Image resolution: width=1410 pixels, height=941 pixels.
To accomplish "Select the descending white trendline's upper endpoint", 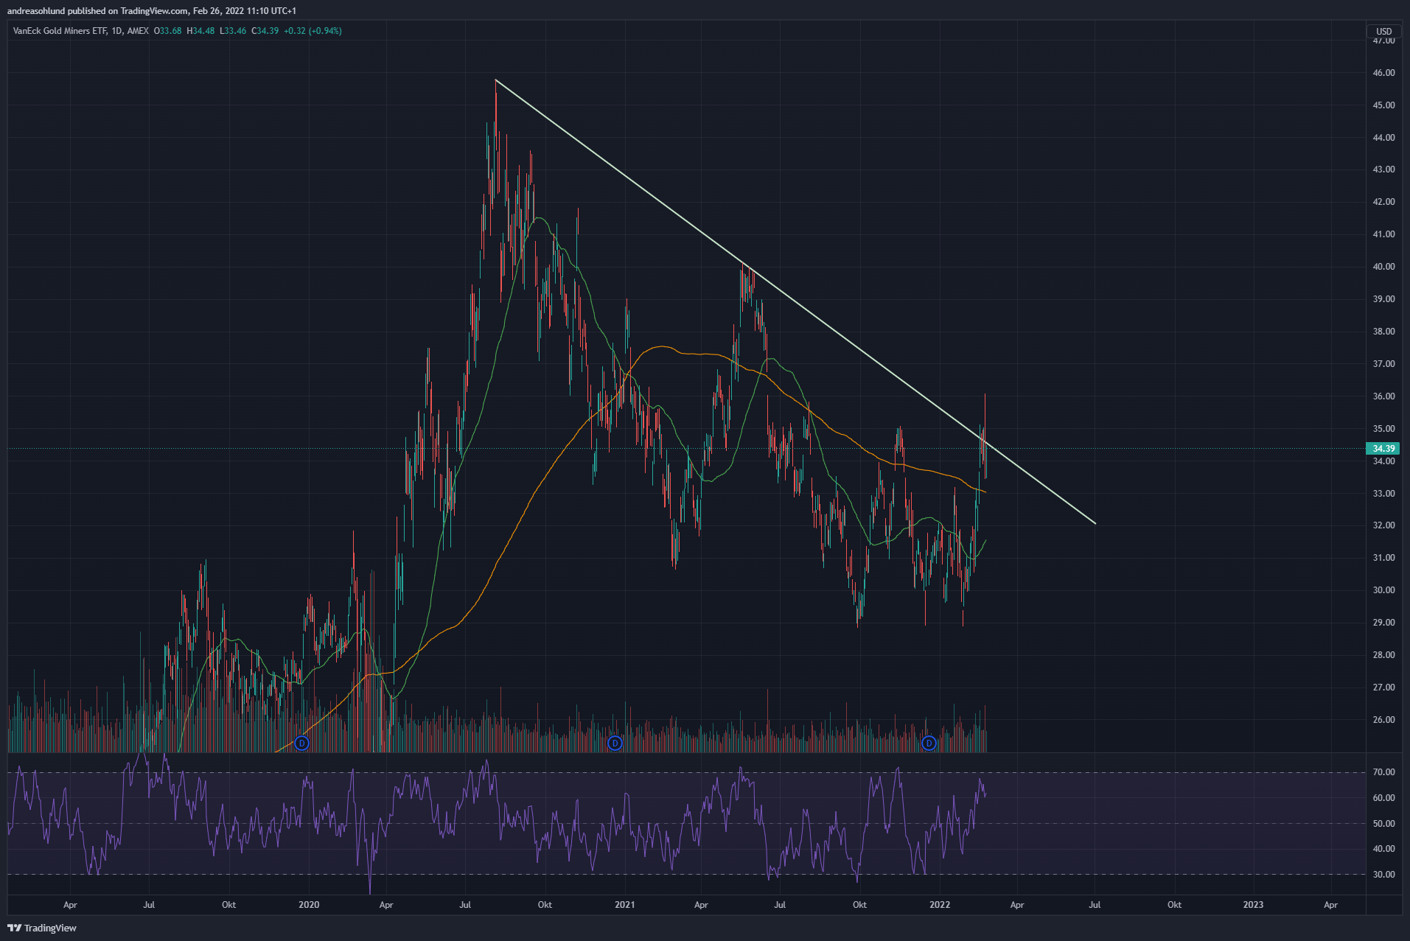I will pos(496,80).
